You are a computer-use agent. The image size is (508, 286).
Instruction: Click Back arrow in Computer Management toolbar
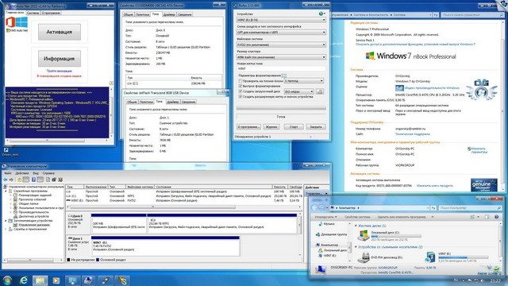click(6, 180)
